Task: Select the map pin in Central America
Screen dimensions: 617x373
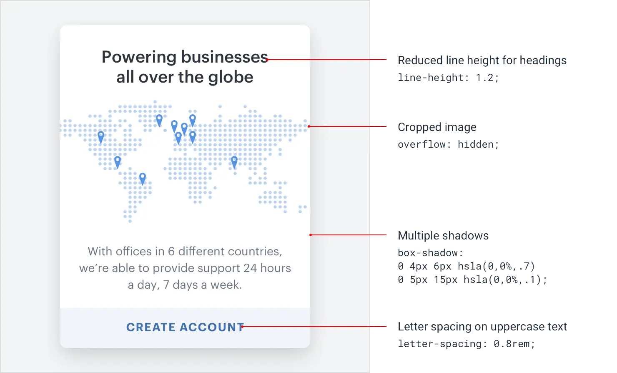Action: pyautogui.click(x=118, y=161)
